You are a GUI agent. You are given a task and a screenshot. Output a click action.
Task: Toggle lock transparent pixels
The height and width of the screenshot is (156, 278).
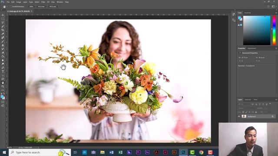click(x=243, y=112)
